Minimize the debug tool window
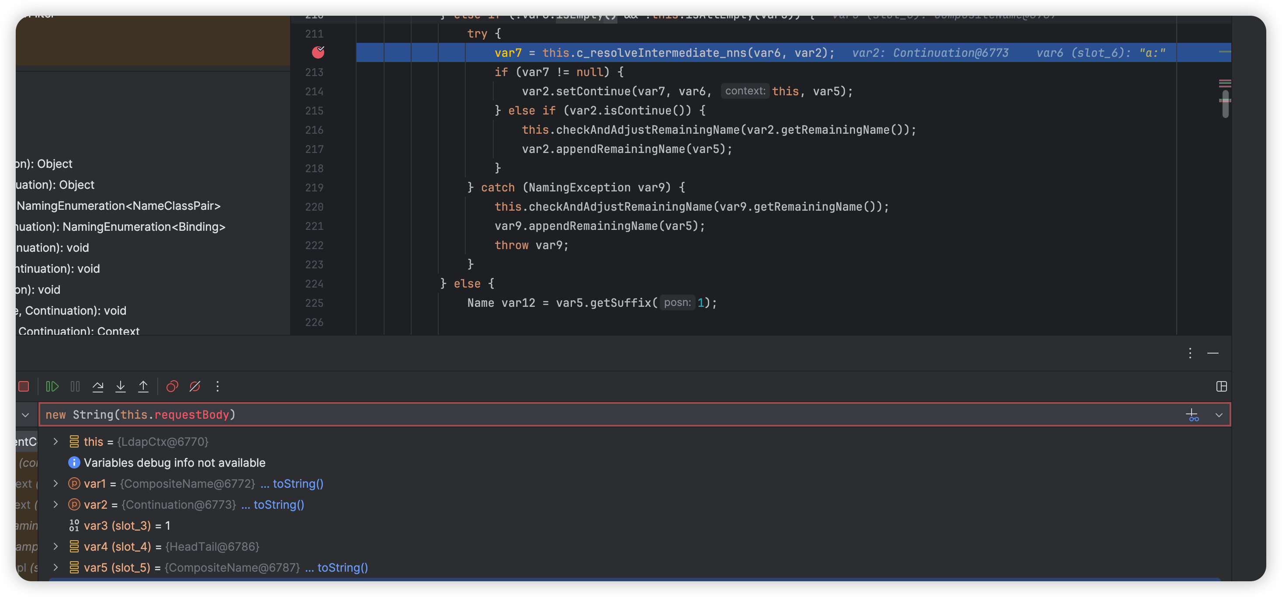 (1213, 353)
